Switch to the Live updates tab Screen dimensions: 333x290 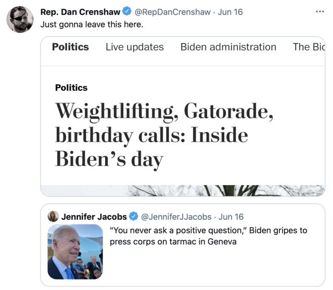click(134, 47)
